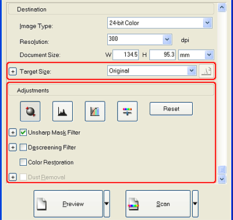
Task: Click the document width input field
Action: point(126,54)
